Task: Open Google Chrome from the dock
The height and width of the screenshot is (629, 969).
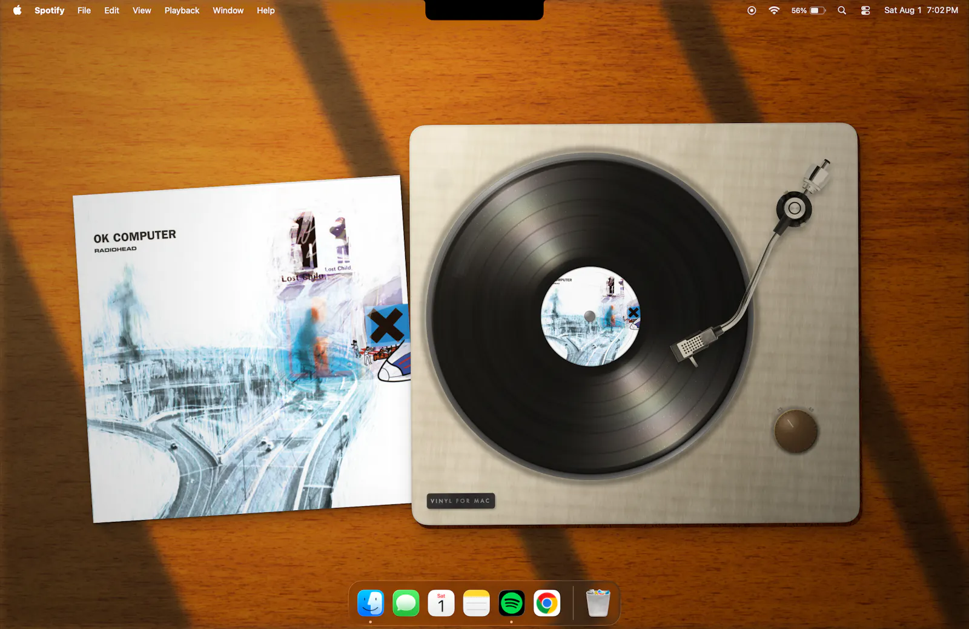Action: tap(547, 603)
